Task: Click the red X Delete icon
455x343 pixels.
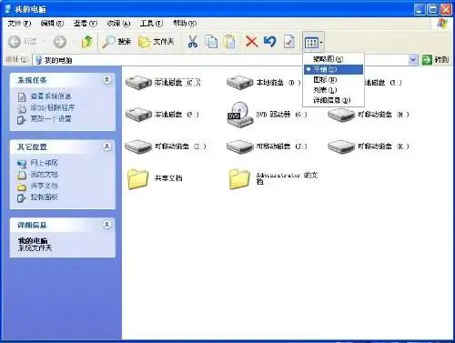Action: pyautogui.click(x=251, y=42)
